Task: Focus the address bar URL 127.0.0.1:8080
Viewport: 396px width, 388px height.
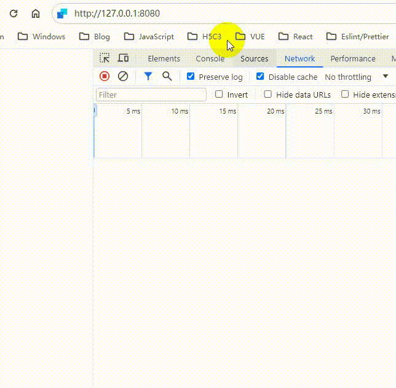Action: [117, 14]
